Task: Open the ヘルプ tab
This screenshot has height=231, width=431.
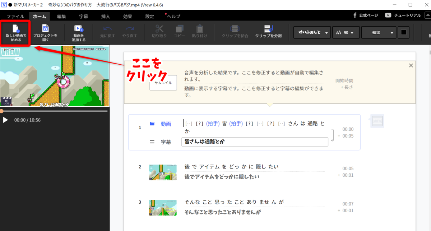Action: [174, 16]
